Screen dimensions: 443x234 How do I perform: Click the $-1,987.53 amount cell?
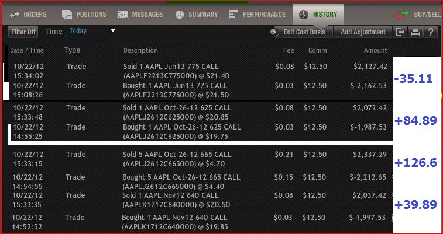pos(369,127)
